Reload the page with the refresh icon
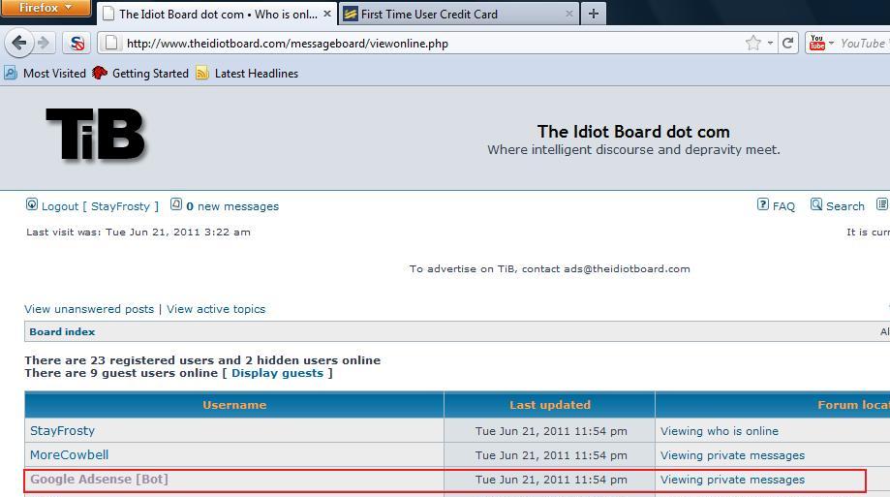Image resolution: width=890 pixels, height=497 pixels. click(787, 44)
